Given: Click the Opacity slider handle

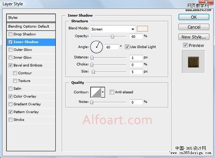Looking at the screenshot, I should [113, 36].
